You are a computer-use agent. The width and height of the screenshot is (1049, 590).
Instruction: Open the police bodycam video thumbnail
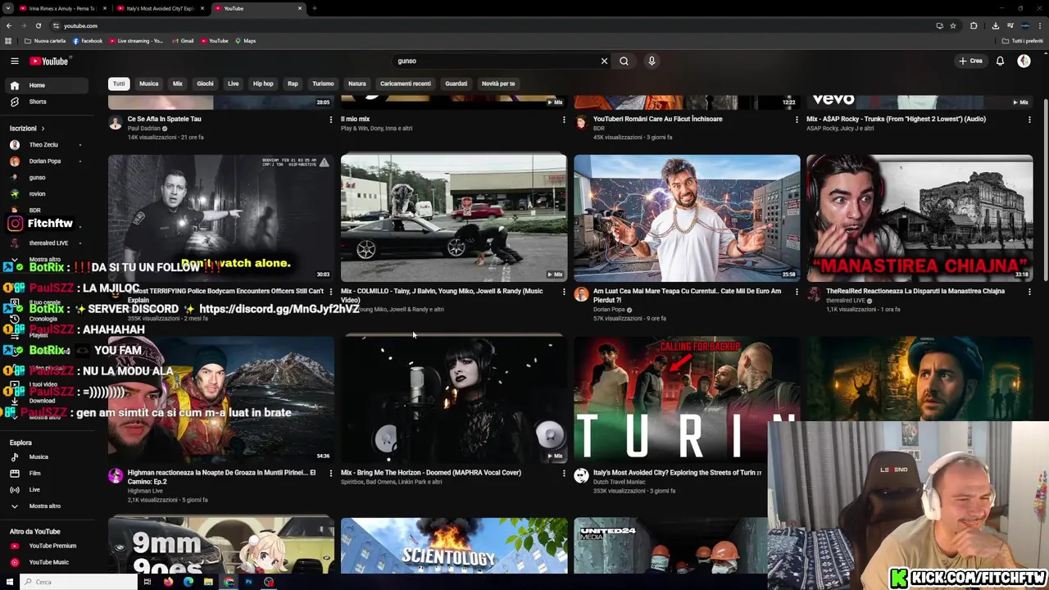tap(221, 218)
